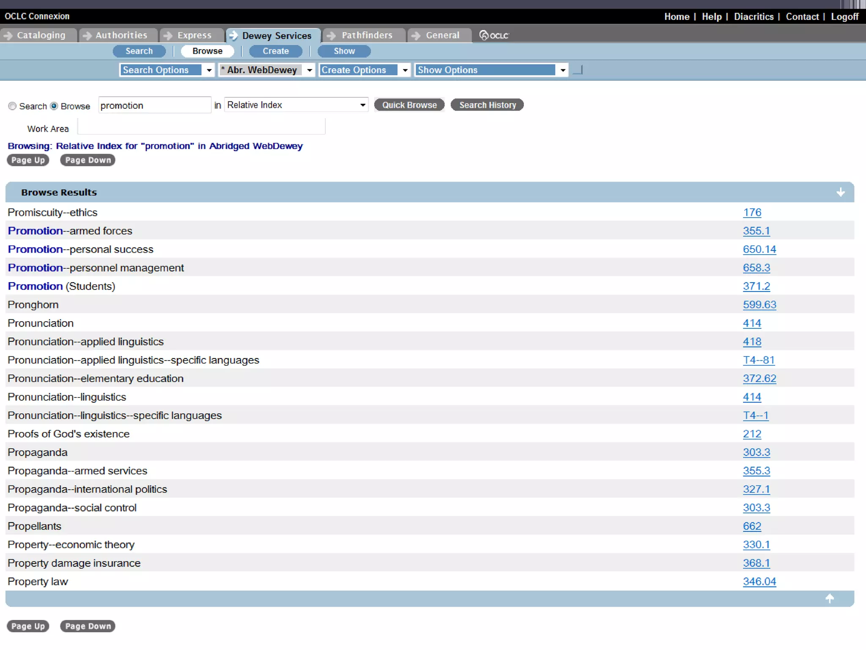Click the arrow icon on Cataloging tab
The image size is (866, 650).
point(8,36)
